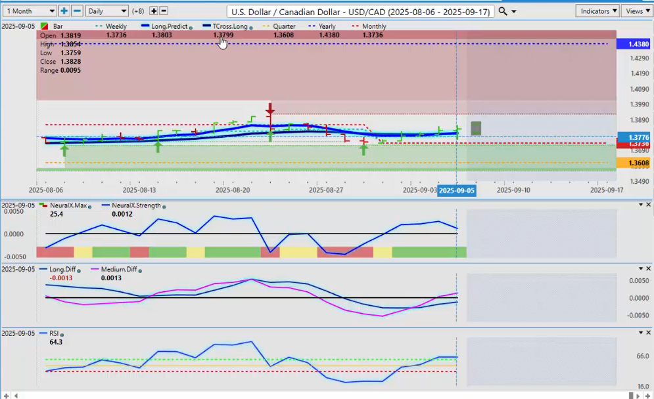This screenshot has width=654, height=399.
Task: Click the black minus bar decrease button
Action: pyautogui.click(x=164, y=11)
